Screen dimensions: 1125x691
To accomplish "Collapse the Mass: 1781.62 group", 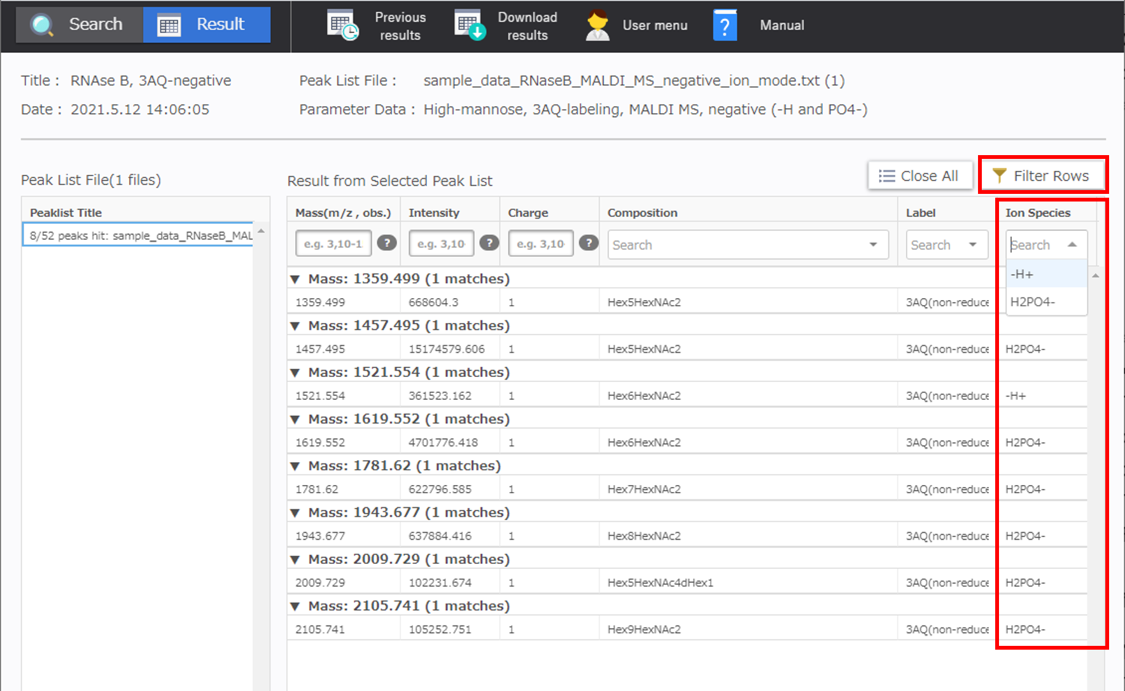I will pyautogui.click(x=295, y=466).
